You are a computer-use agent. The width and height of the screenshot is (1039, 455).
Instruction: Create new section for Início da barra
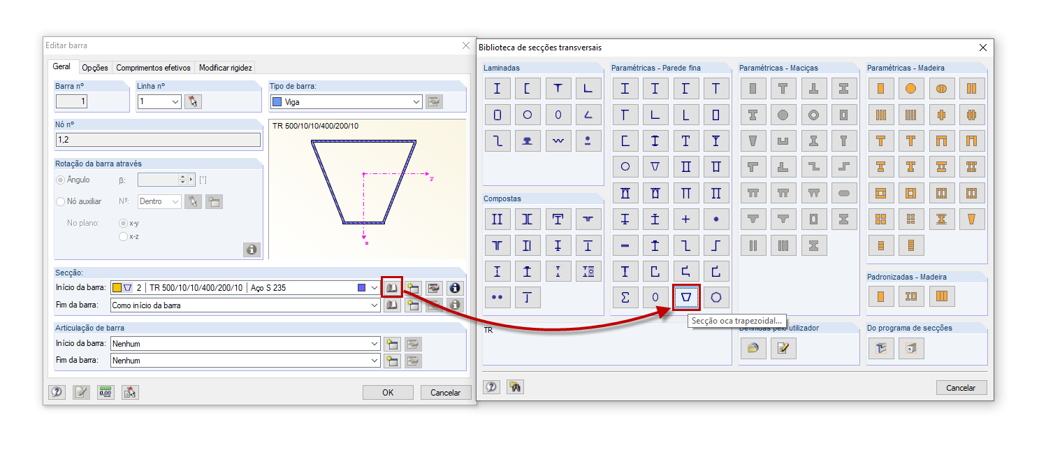coord(414,287)
